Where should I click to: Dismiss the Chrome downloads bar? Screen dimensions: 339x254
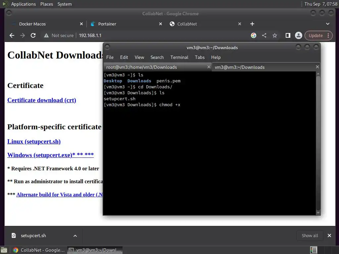pos(329,235)
